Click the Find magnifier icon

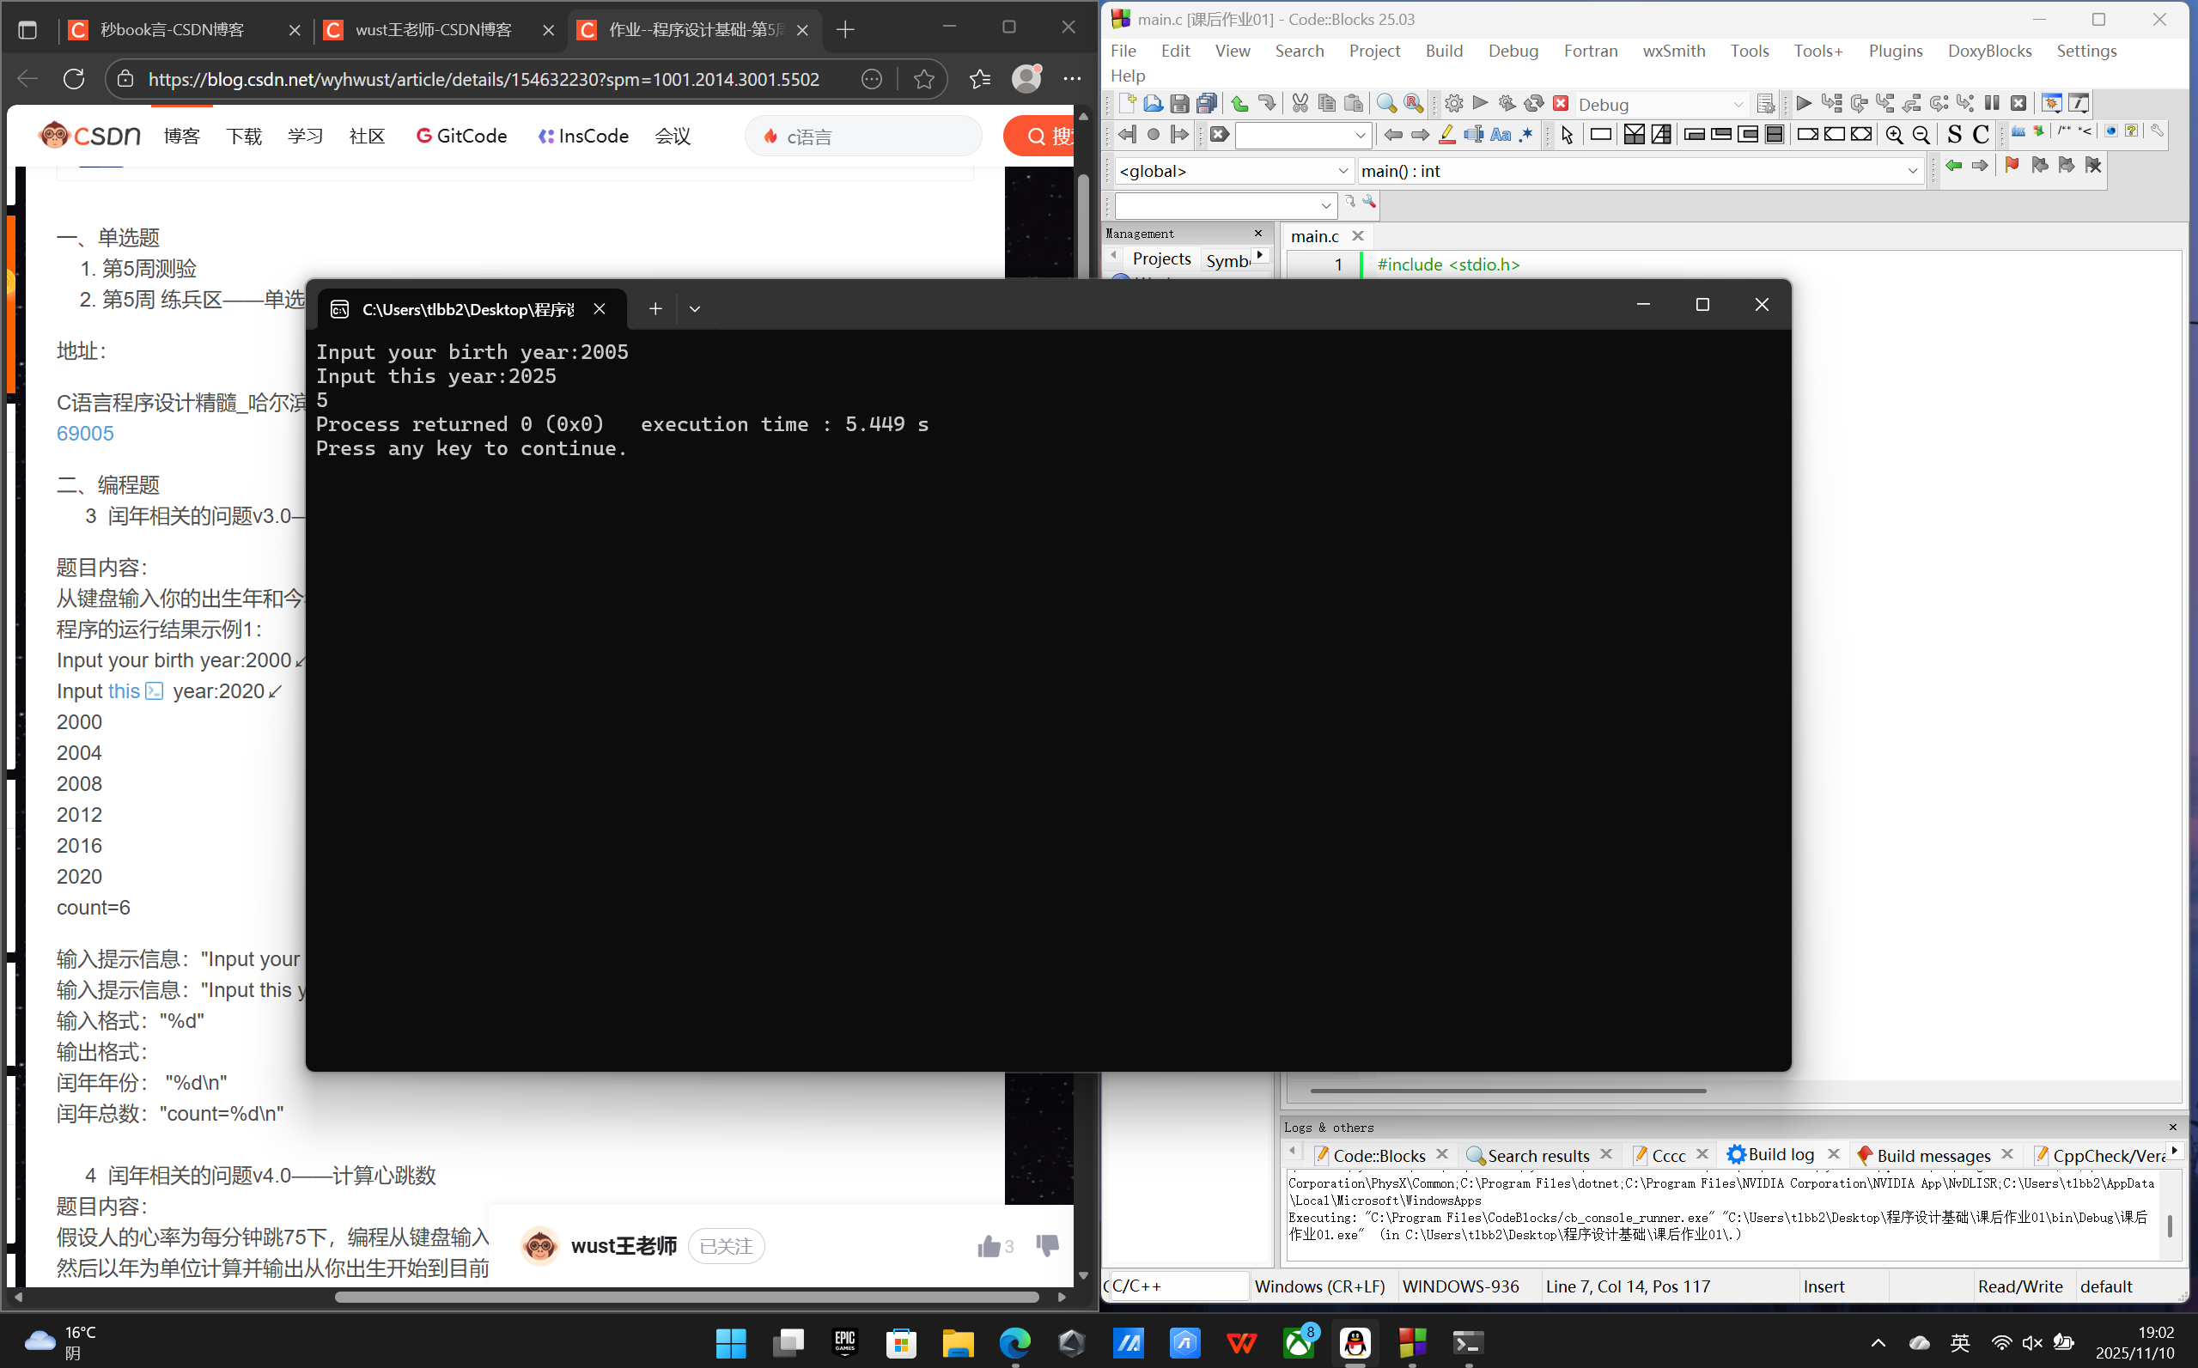pos(1385,103)
